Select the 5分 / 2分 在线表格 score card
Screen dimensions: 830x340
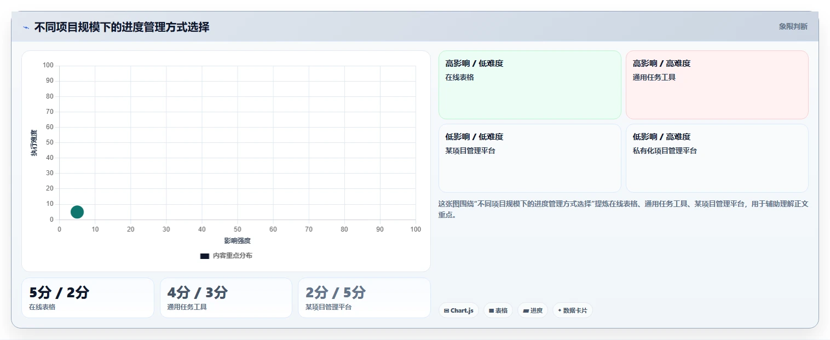(88, 298)
